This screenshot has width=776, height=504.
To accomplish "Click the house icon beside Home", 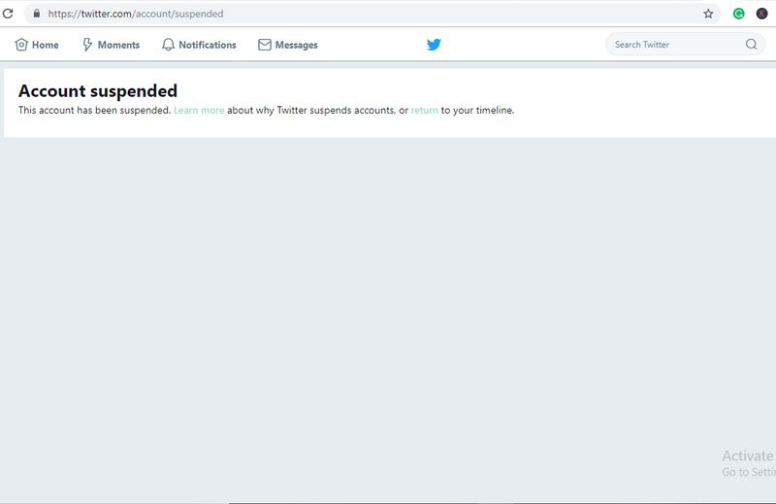I will point(21,45).
